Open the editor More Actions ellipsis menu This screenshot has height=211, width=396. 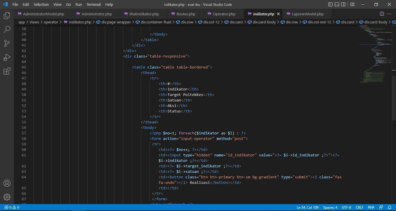pos(389,14)
